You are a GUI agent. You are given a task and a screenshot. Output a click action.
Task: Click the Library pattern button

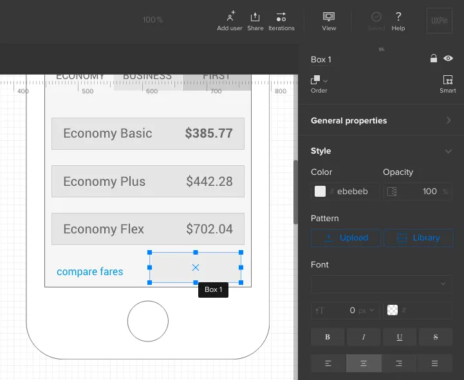(x=419, y=238)
